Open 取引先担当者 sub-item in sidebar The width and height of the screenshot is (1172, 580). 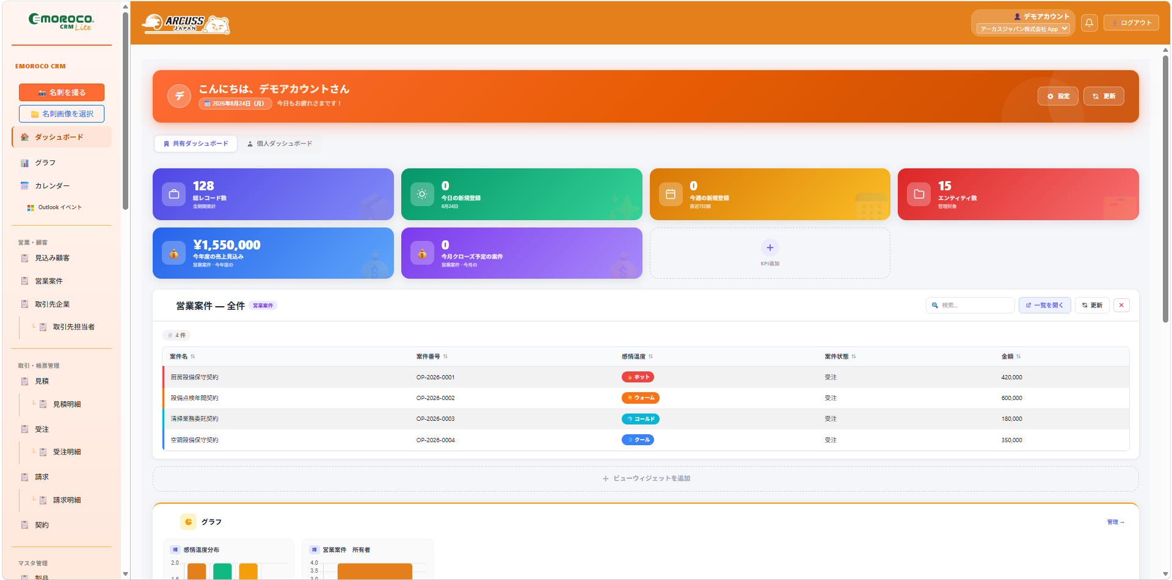pos(74,327)
